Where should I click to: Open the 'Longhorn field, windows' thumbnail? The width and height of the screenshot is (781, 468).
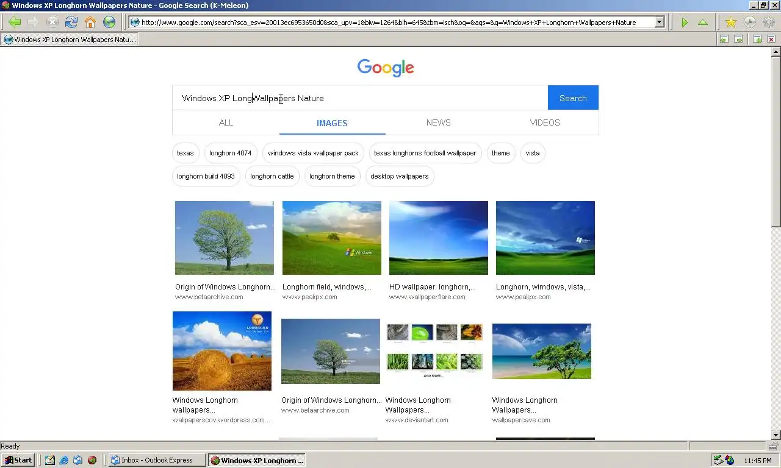coord(332,238)
